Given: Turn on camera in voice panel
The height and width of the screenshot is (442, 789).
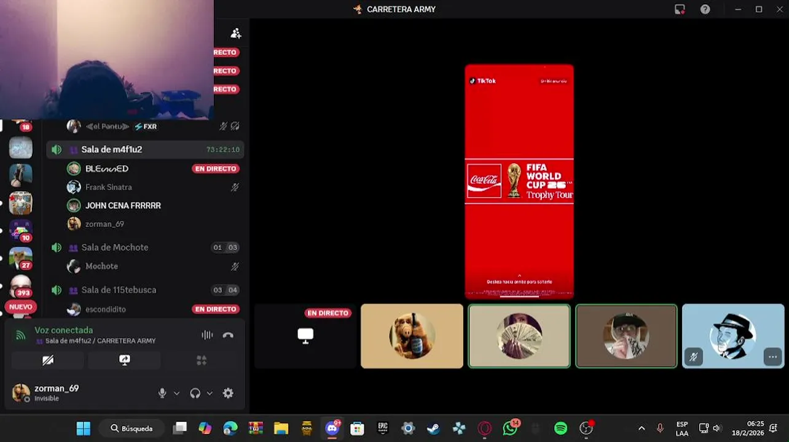Looking at the screenshot, I should pos(48,360).
